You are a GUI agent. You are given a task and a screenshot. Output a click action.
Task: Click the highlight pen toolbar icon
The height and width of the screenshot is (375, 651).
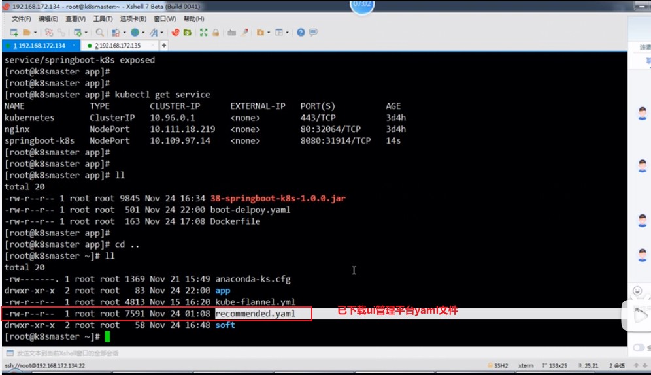point(244,33)
